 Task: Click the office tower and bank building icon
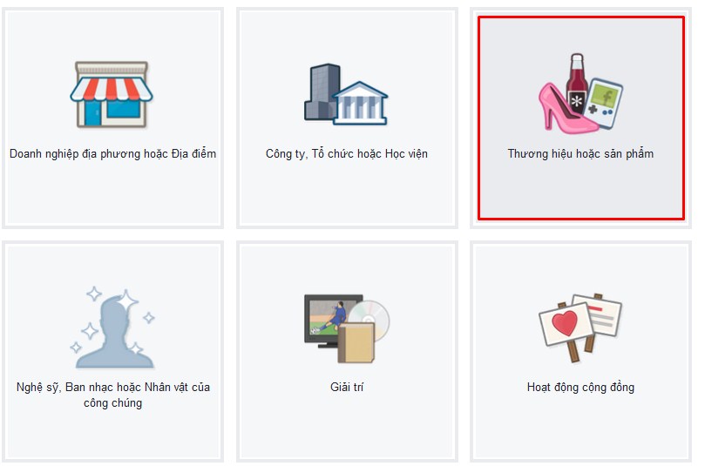346,94
